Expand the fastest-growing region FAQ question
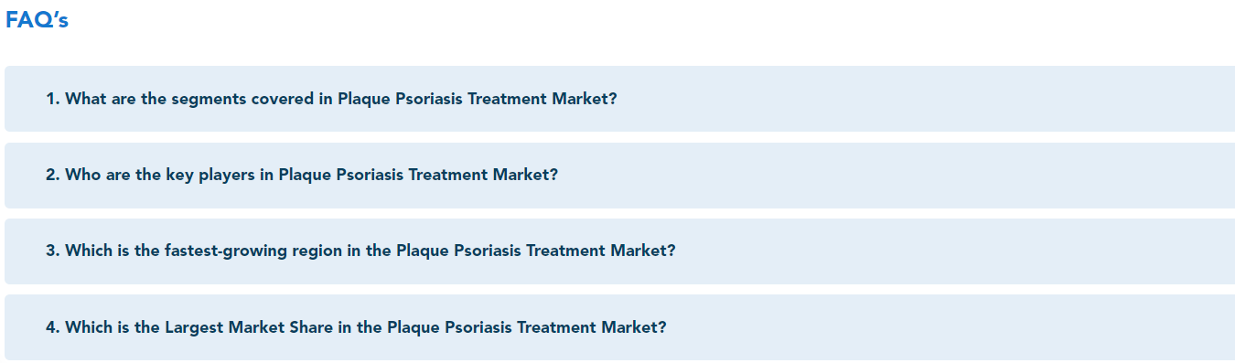Screen dimensions: 1235x363 click(619, 251)
